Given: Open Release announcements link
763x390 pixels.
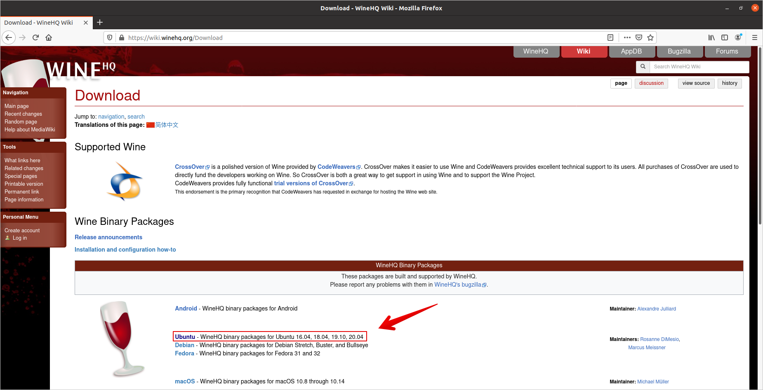Looking at the screenshot, I should pyautogui.click(x=108, y=237).
